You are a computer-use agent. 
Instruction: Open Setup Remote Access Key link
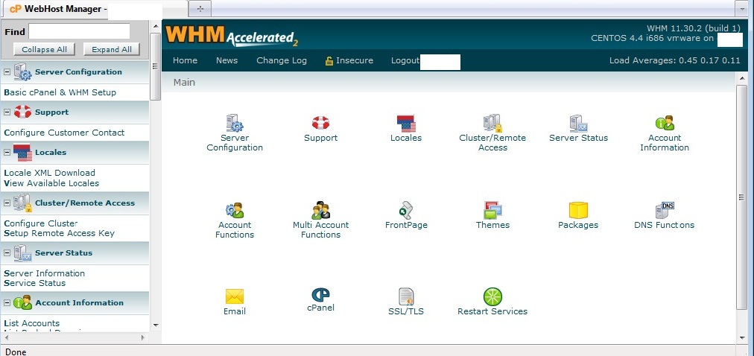(x=59, y=234)
